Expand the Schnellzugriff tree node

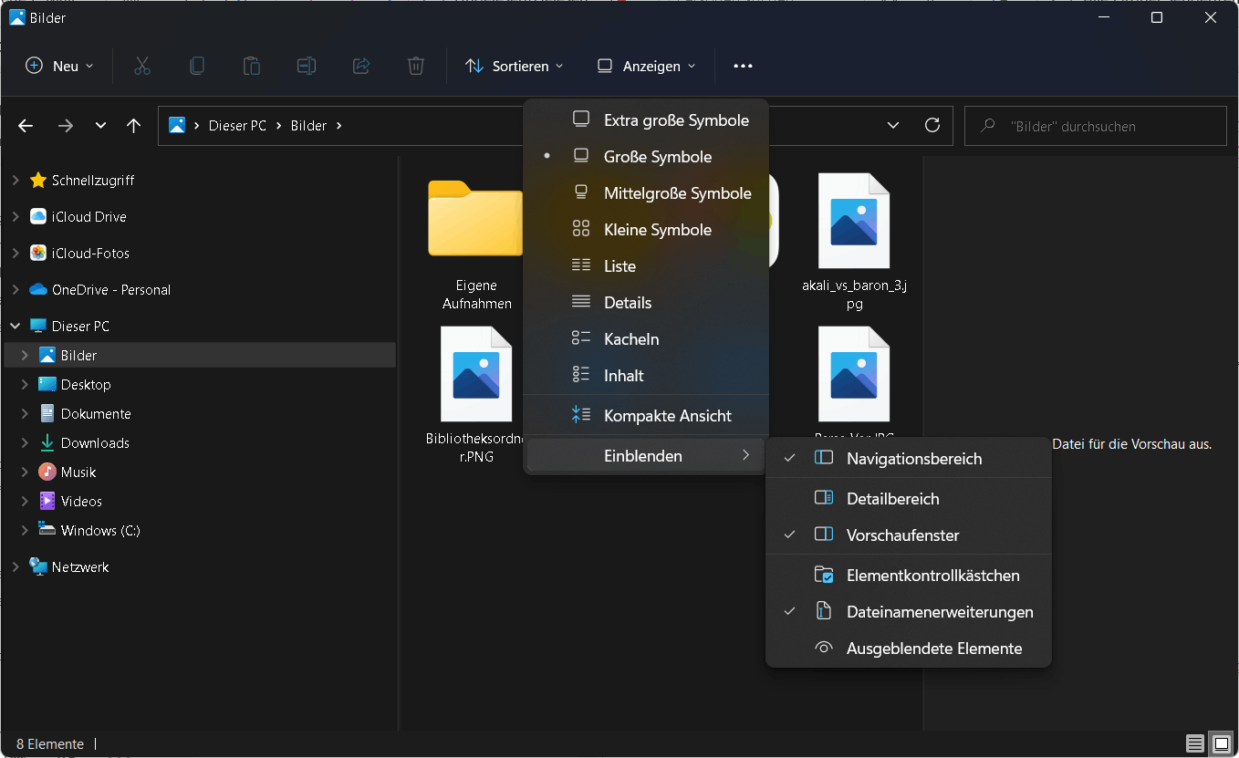[x=16, y=181]
